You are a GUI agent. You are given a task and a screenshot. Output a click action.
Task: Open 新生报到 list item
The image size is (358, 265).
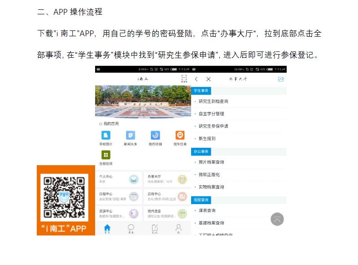(x=239, y=138)
